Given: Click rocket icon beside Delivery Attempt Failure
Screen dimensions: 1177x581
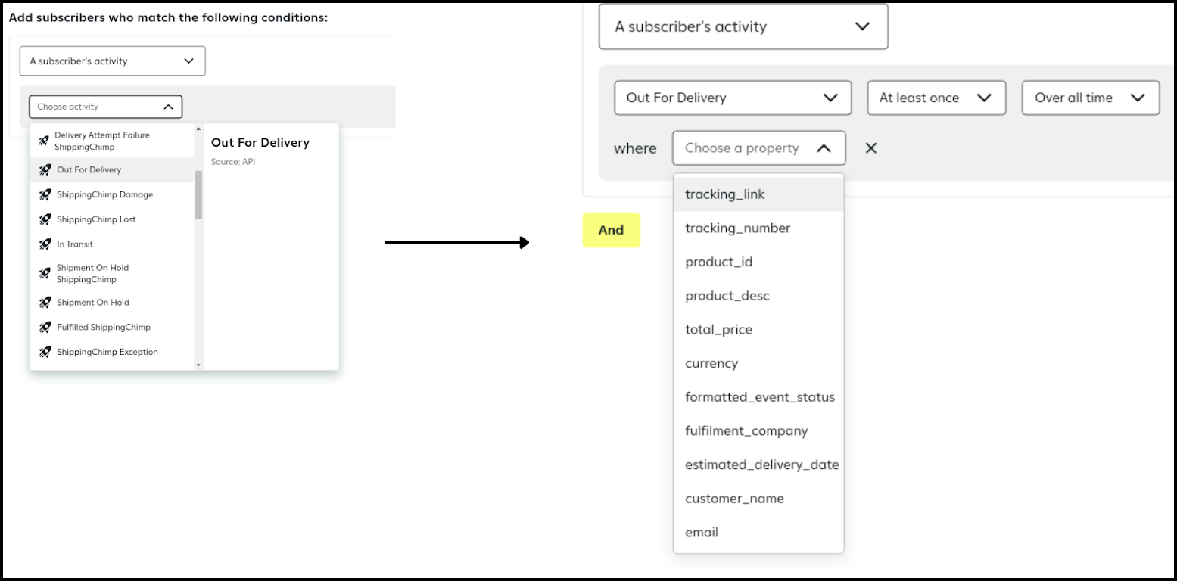Looking at the screenshot, I should pos(45,141).
